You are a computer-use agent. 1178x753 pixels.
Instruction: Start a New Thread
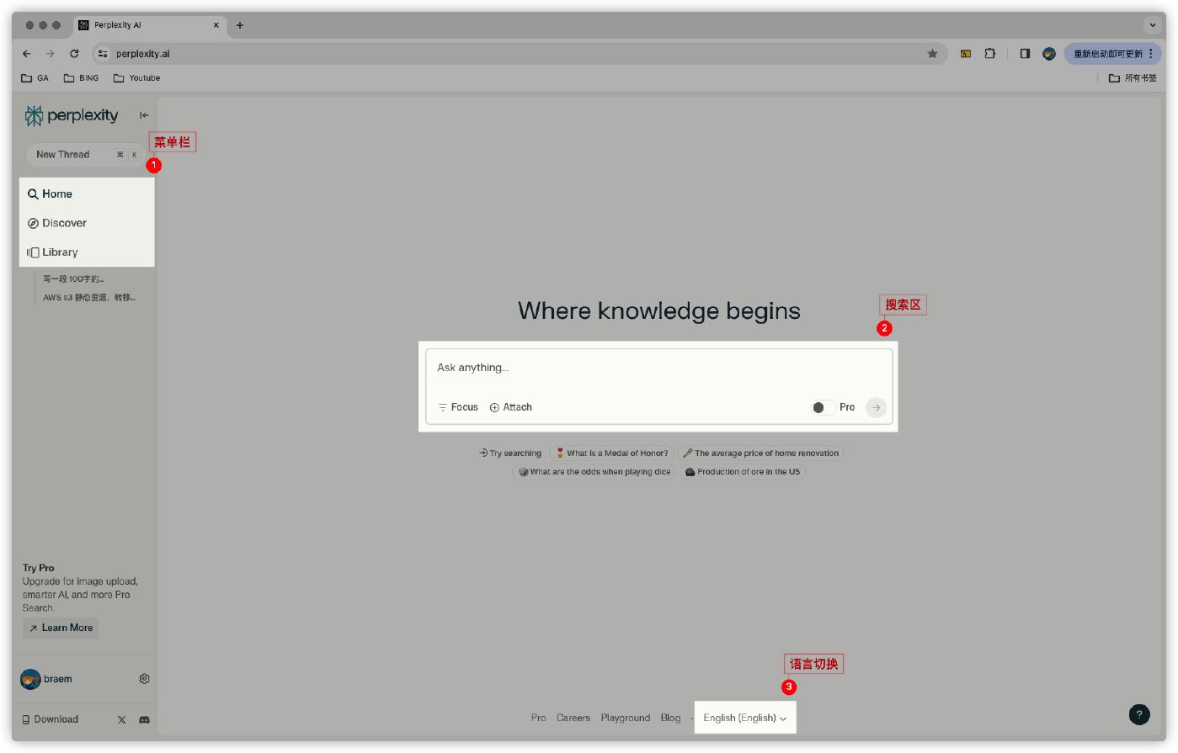[x=63, y=155]
